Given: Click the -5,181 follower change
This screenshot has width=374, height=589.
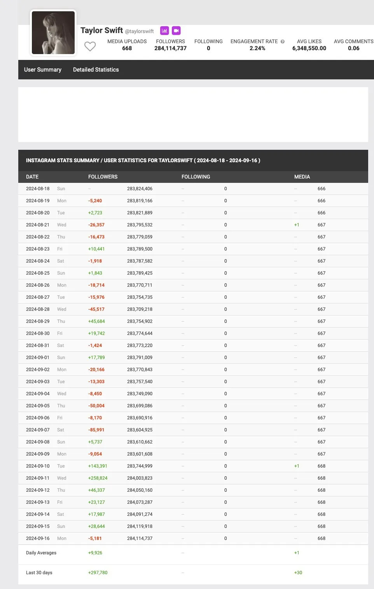Looking at the screenshot, I should click(95, 538).
